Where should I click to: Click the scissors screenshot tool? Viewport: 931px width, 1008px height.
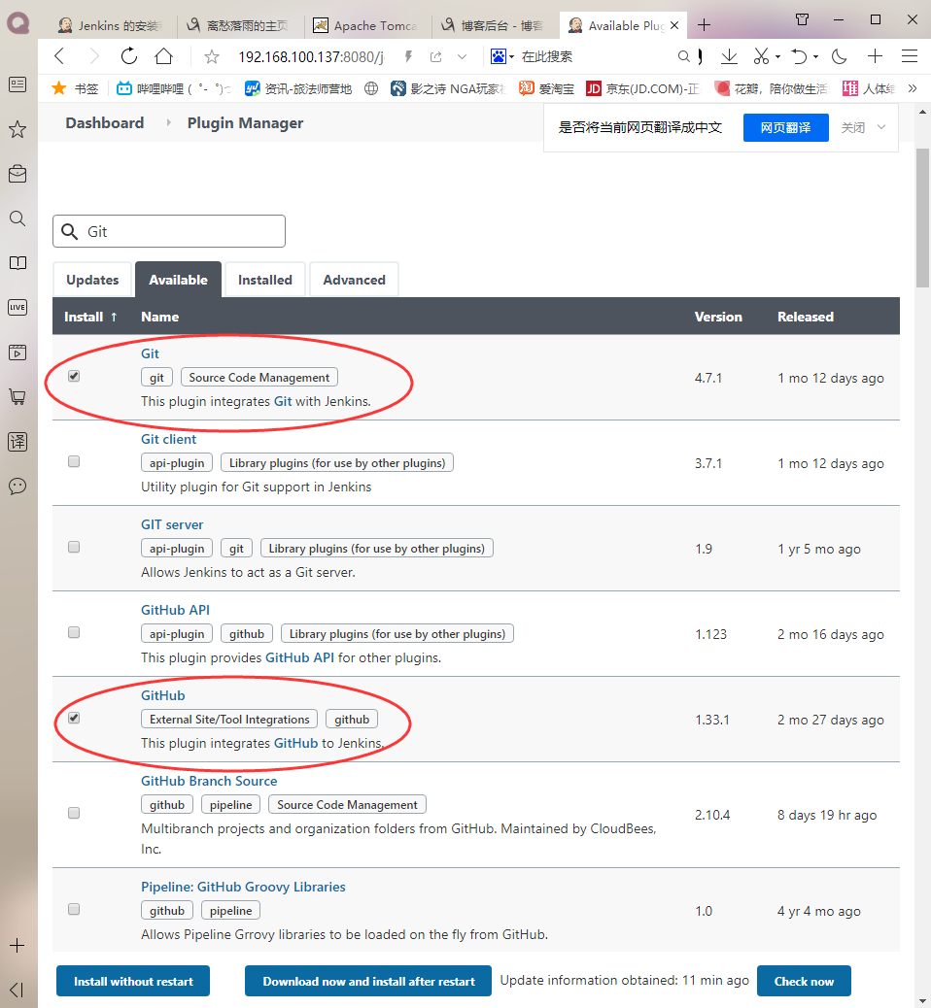(x=761, y=56)
